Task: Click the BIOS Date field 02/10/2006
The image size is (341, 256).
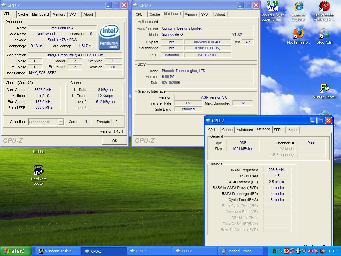Action: click(x=207, y=83)
